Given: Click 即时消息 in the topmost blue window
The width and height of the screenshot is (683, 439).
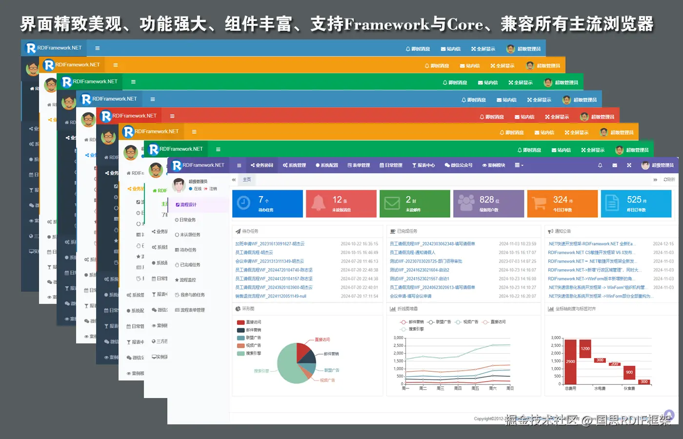Looking at the screenshot, I should 418,49.
